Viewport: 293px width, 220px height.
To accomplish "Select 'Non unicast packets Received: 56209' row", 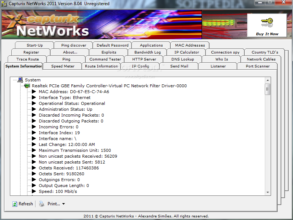I will pos(78,156).
